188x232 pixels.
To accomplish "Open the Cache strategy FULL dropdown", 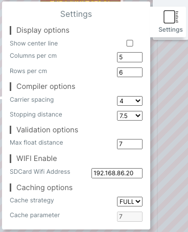I will click(x=130, y=201).
